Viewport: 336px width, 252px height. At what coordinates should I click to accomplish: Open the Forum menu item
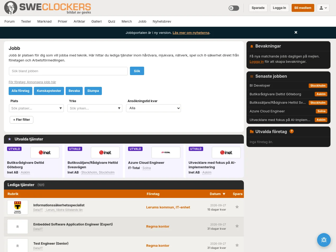coord(9,21)
